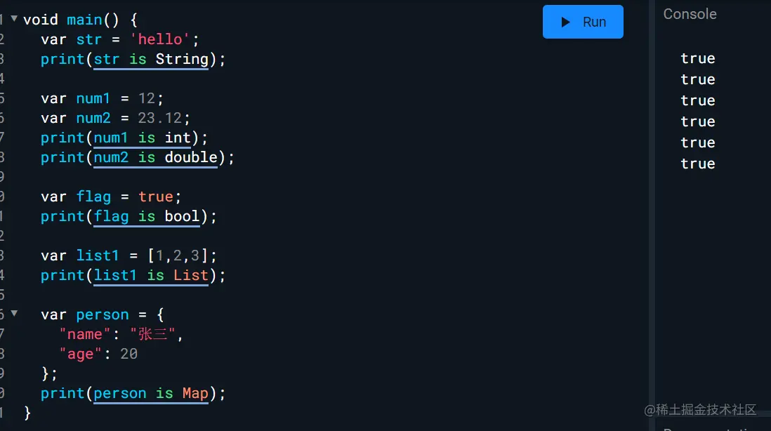Collapse the var person map fold arrow
This screenshot has height=431, width=771.
(x=14, y=313)
